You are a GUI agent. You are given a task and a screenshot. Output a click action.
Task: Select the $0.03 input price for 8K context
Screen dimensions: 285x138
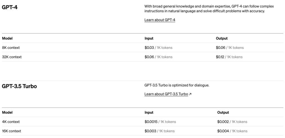tap(149, 47)
